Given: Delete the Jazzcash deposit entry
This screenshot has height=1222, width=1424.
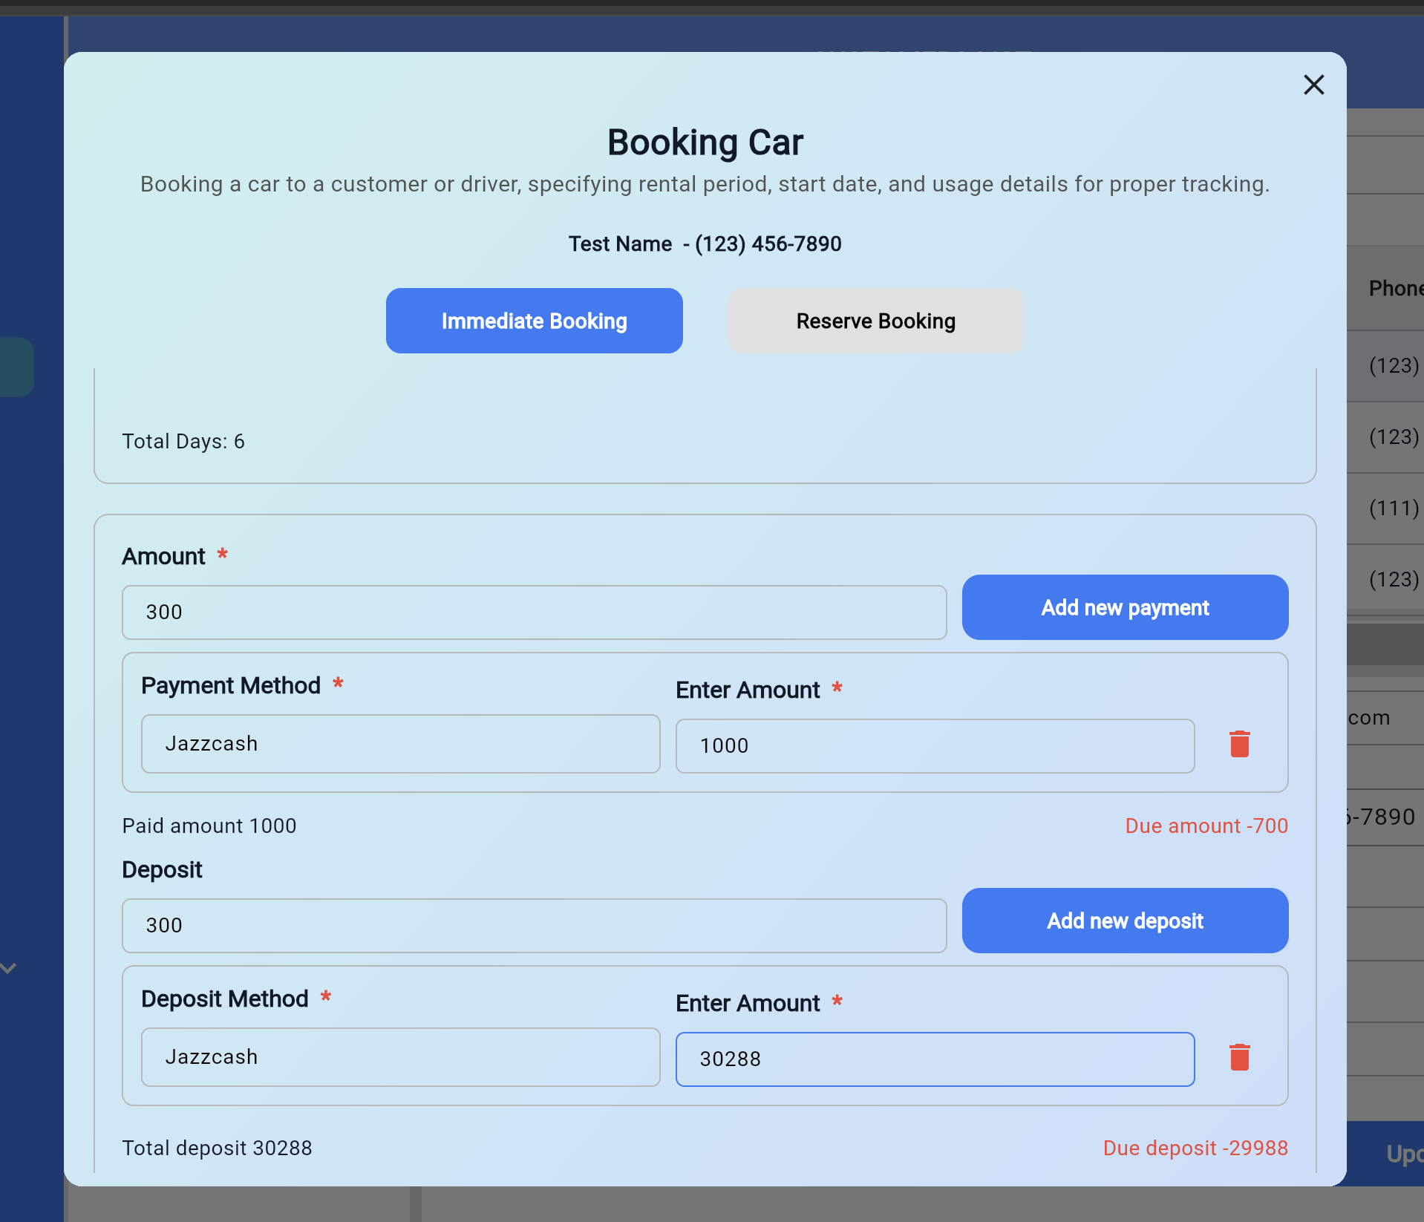Looking at the screenshot, I should pos(1239,1057).
